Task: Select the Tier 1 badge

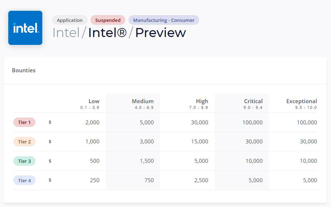Action: (x=24, y=122)
